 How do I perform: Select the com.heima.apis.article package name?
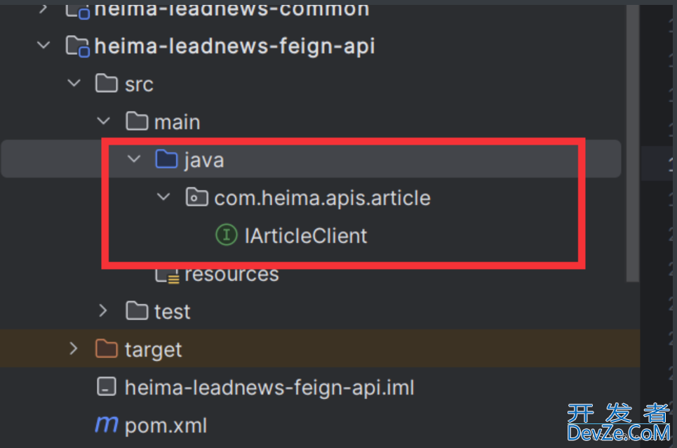click(323, 198)
